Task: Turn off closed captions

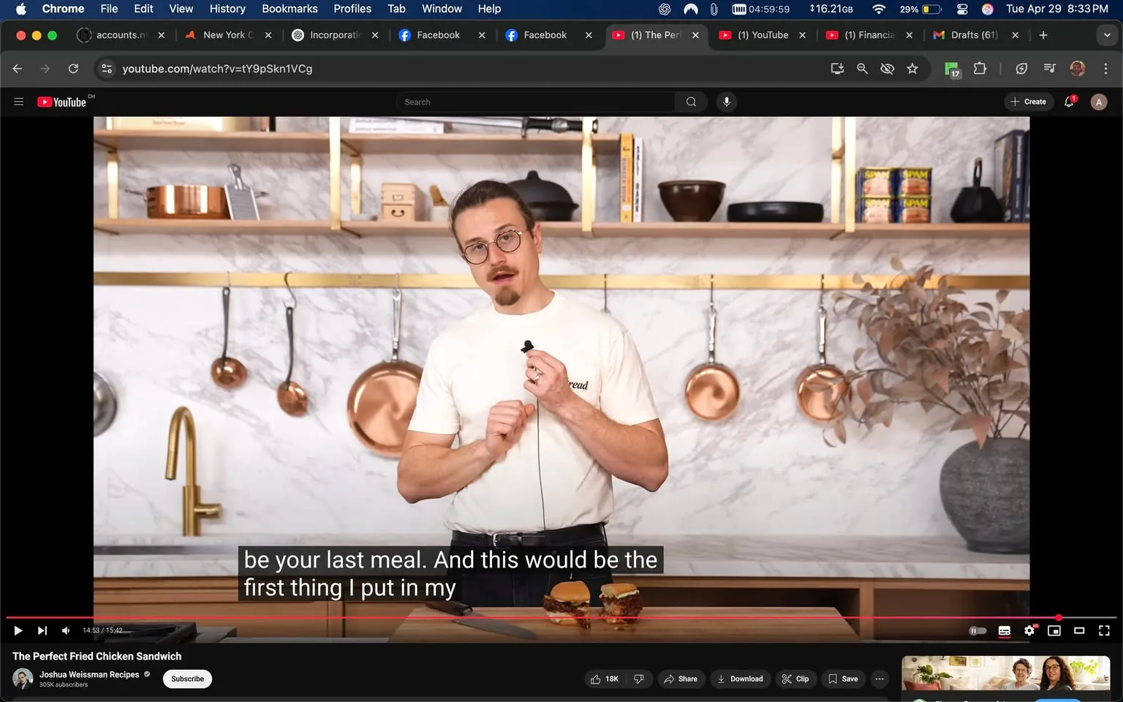Action: click(x=1004, y=630)
